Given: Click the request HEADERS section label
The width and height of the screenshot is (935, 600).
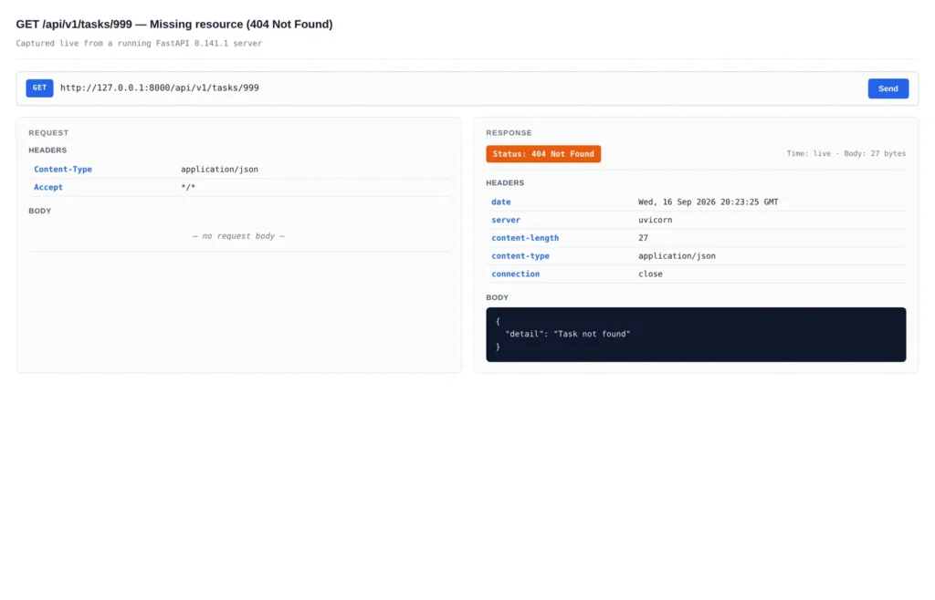Looking at the screenshot, I should click(x=47, y=150).
